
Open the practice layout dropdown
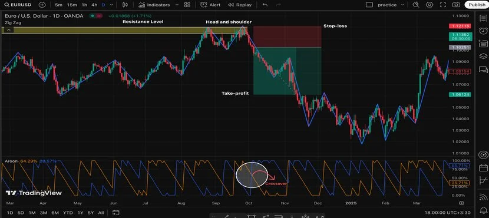(391, 5)
